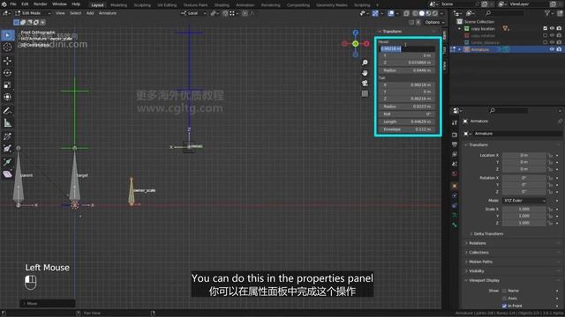Open the viewport Select menu
The width and height of the screenshot is (565, 317).
(75, 13)
